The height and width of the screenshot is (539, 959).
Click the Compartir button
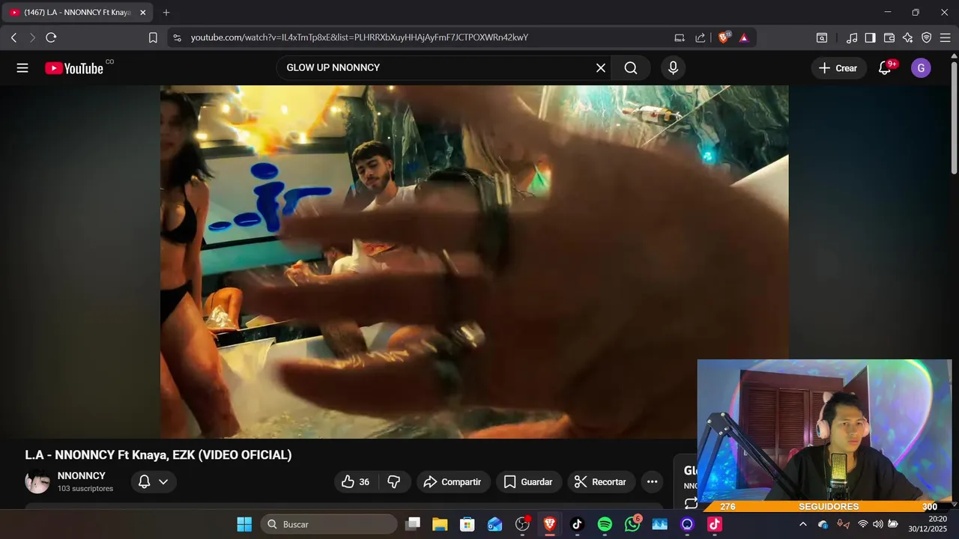click(453, 482)
